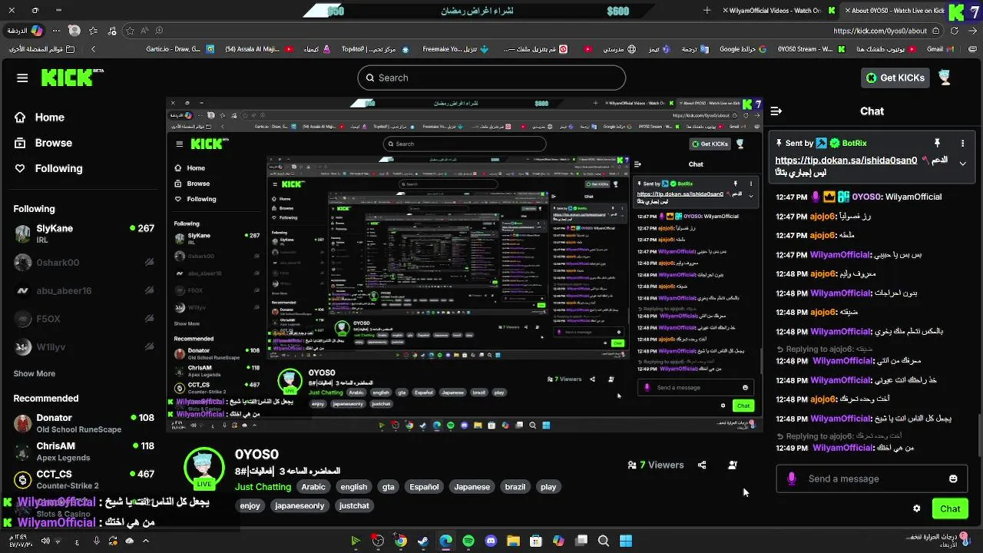Open browser three-dot menu
This screenshot has height=553, width=983.
[x=55, y=31]
